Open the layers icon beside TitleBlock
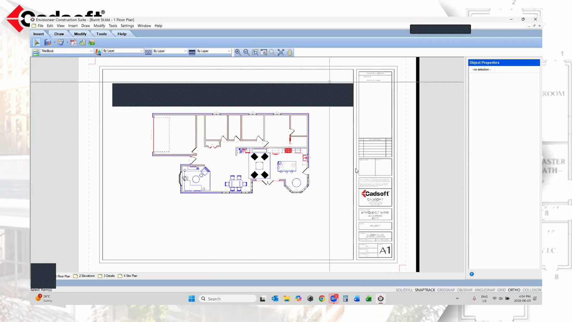 (x=36, y=52)
